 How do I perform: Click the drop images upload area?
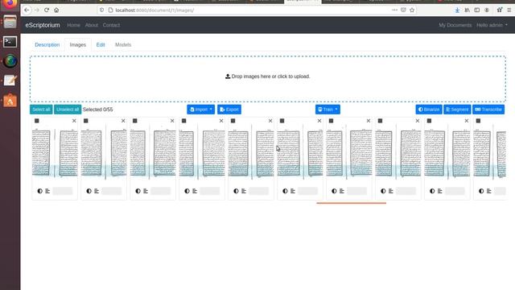(268, 79)
